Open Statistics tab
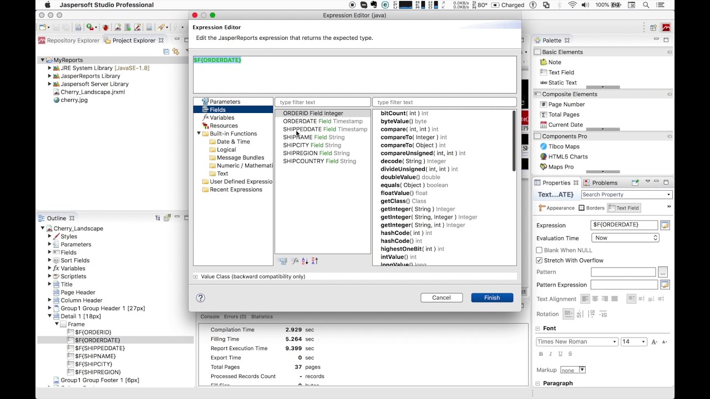The width and height of the screenshot is (710, 399). tap(262, 316)
